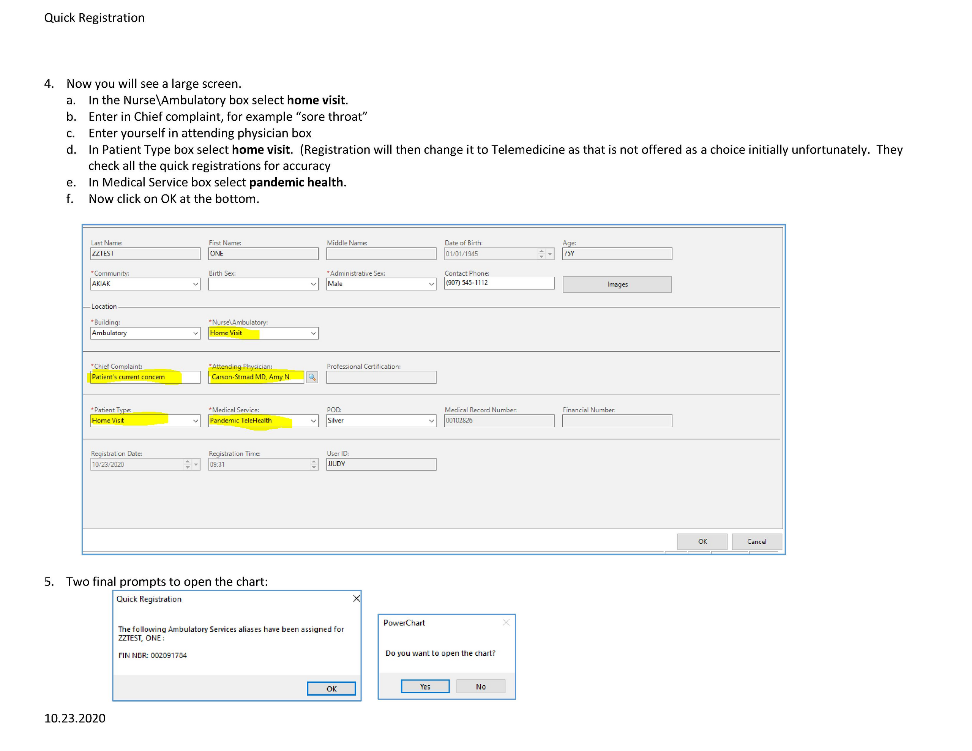
Task: Open the Registration Date calendar dropdown arrow
Action: (x=196, y=464)
